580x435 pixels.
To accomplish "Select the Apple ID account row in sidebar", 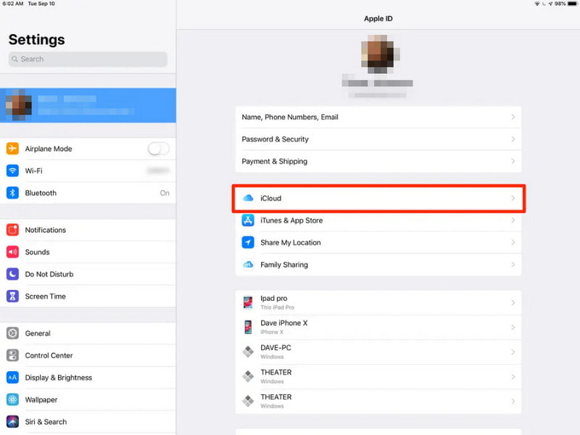I will [x=88, y=105].
